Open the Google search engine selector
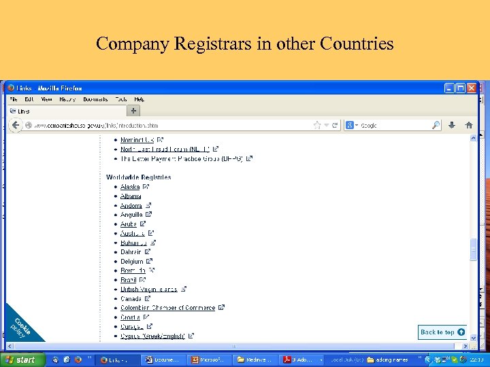490x367 pixels. click(x=352, y=126)
